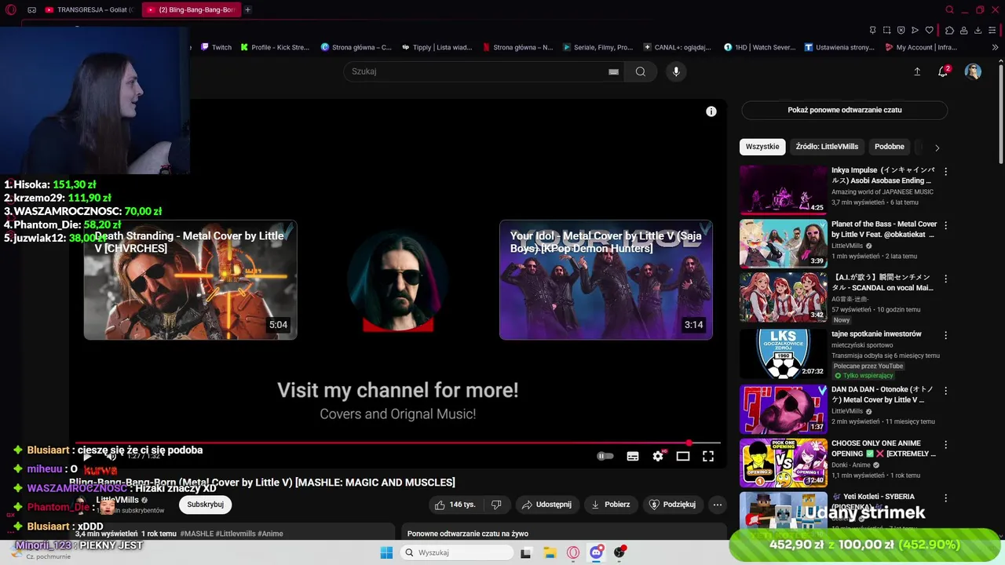The image size is (1005, 565).
Task: Seek using the red video progress bar
Action: pyautogui.click(x=397, y=443)
